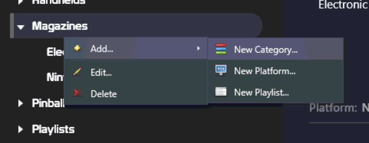The height and width of the screenshot is (143, 369).
Task: Select New Category... submenu entry
Action: coord(275,49)
